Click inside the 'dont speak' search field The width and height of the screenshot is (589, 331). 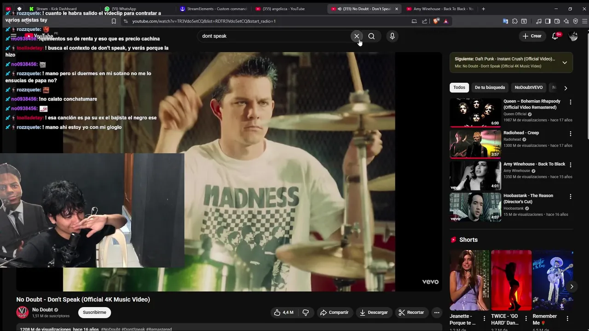tap(273, 36)
